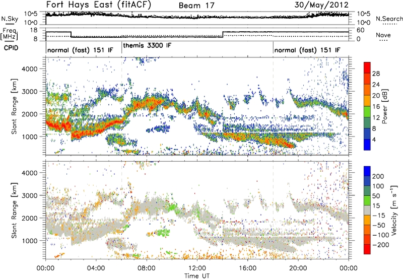403x279 pixels.
Task: Click the red bottom of the velocity colorbar
Action: [367, 249]
